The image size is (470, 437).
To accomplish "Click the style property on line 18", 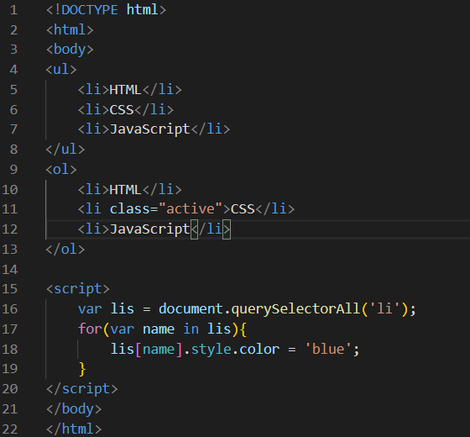I will click(211, 350).
